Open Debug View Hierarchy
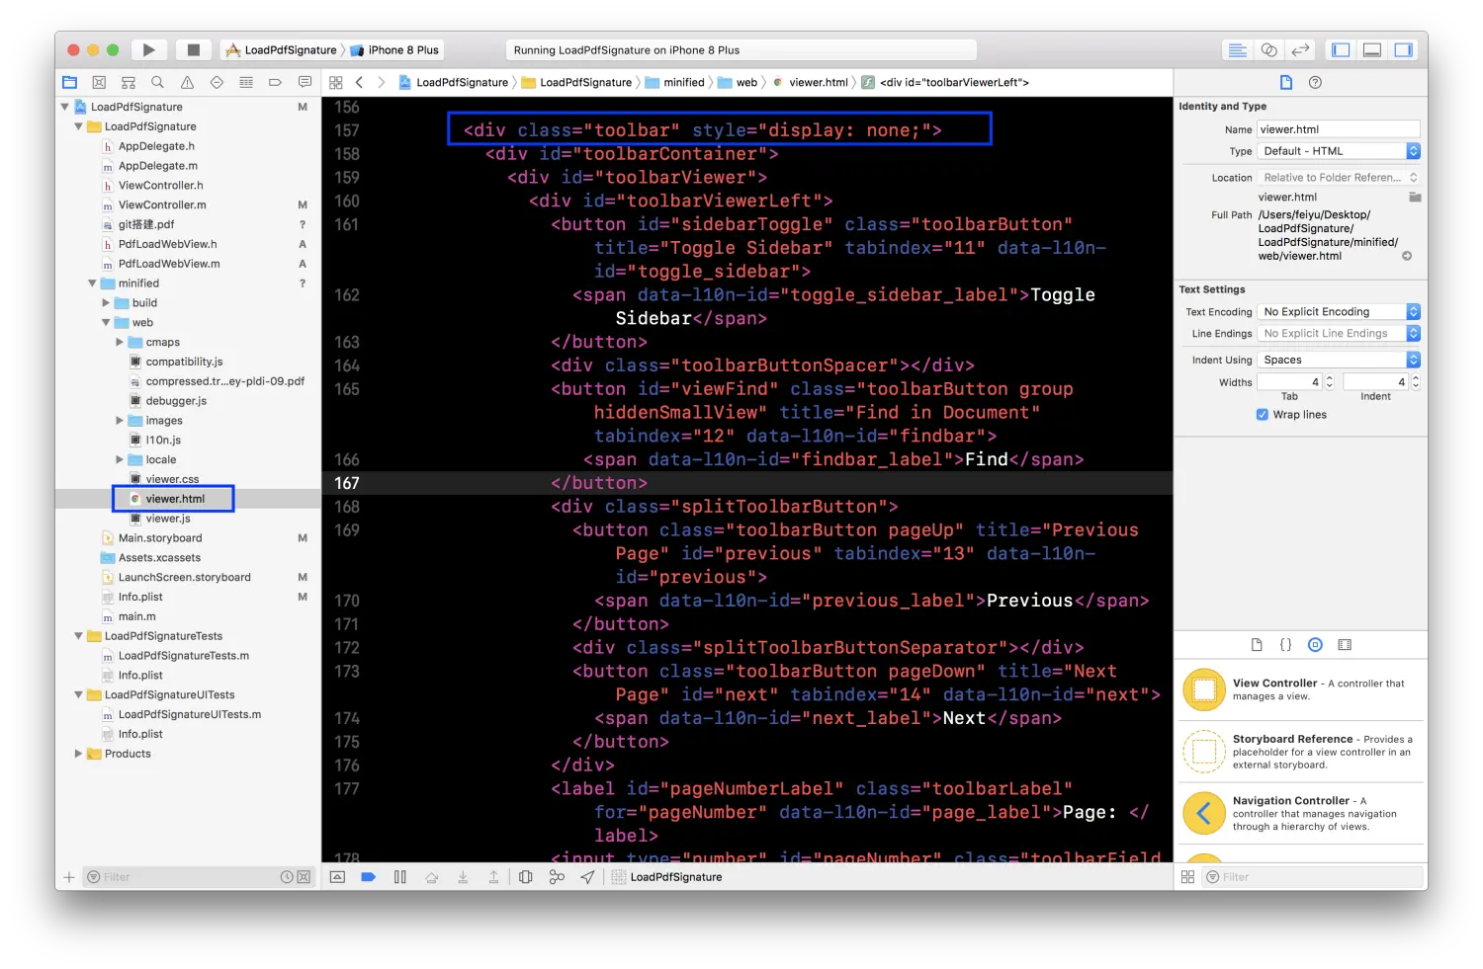 click(526, 877)
